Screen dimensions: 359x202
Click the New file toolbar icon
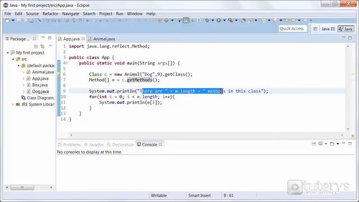pos(7,20)
